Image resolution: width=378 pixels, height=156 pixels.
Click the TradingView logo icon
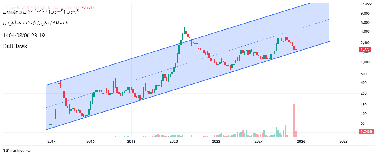[6, 151]
